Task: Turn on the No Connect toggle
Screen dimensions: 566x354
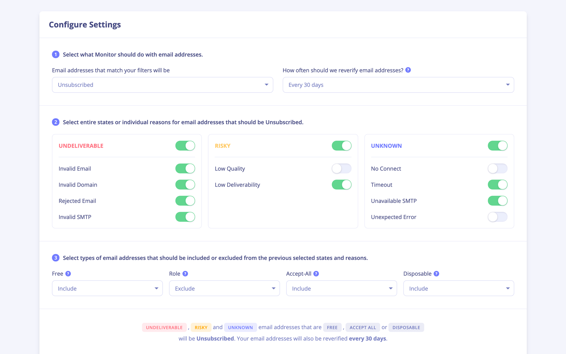Action: 497,169
